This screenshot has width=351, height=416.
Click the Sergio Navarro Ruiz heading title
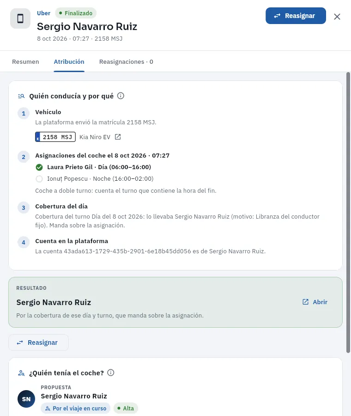[87, 26]
